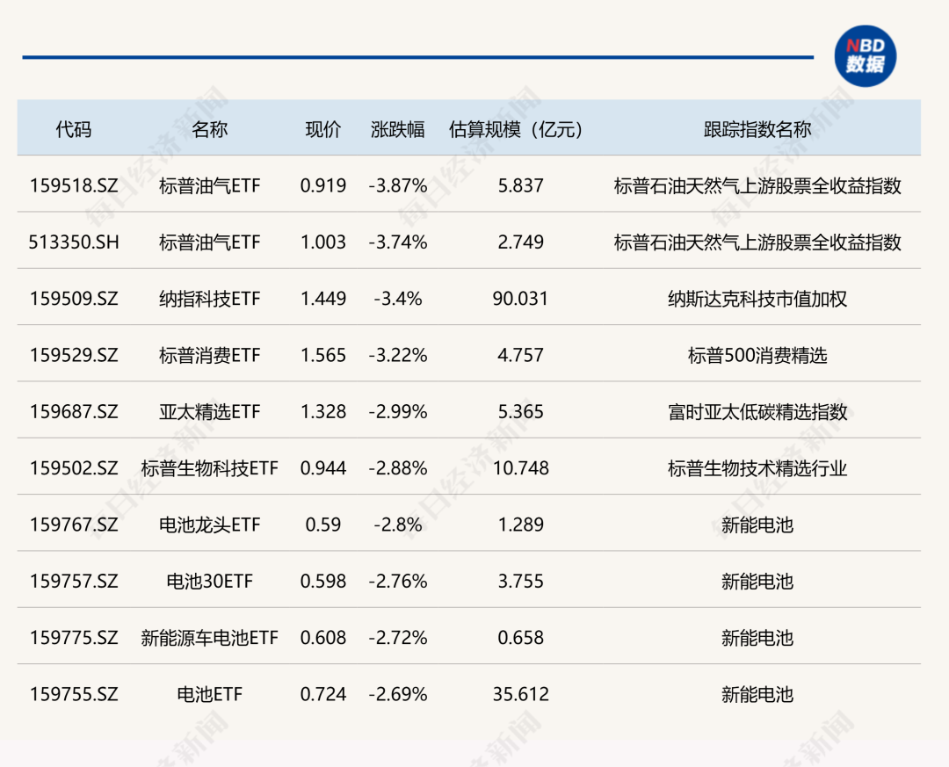
Task: Select the 电池龙头ETF name cell
Action: 209,525
